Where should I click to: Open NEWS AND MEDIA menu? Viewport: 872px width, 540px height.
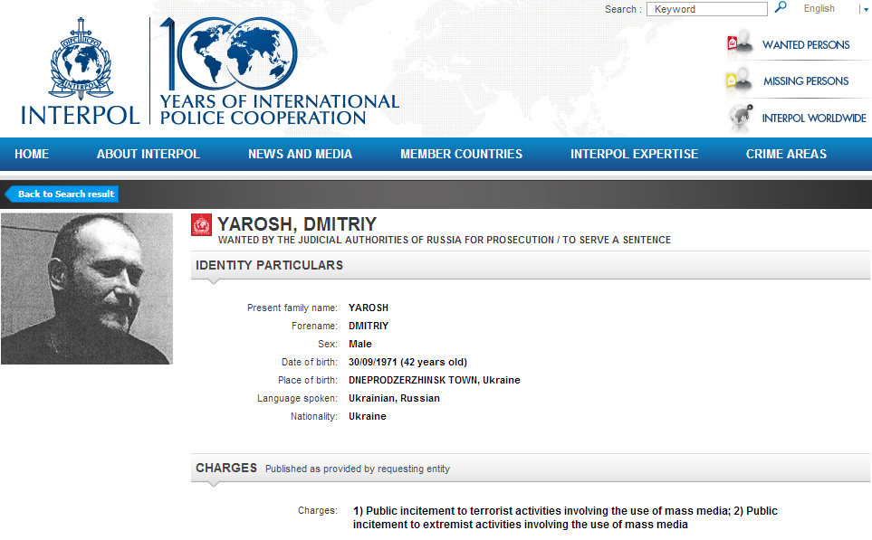[x=300, y=154]
